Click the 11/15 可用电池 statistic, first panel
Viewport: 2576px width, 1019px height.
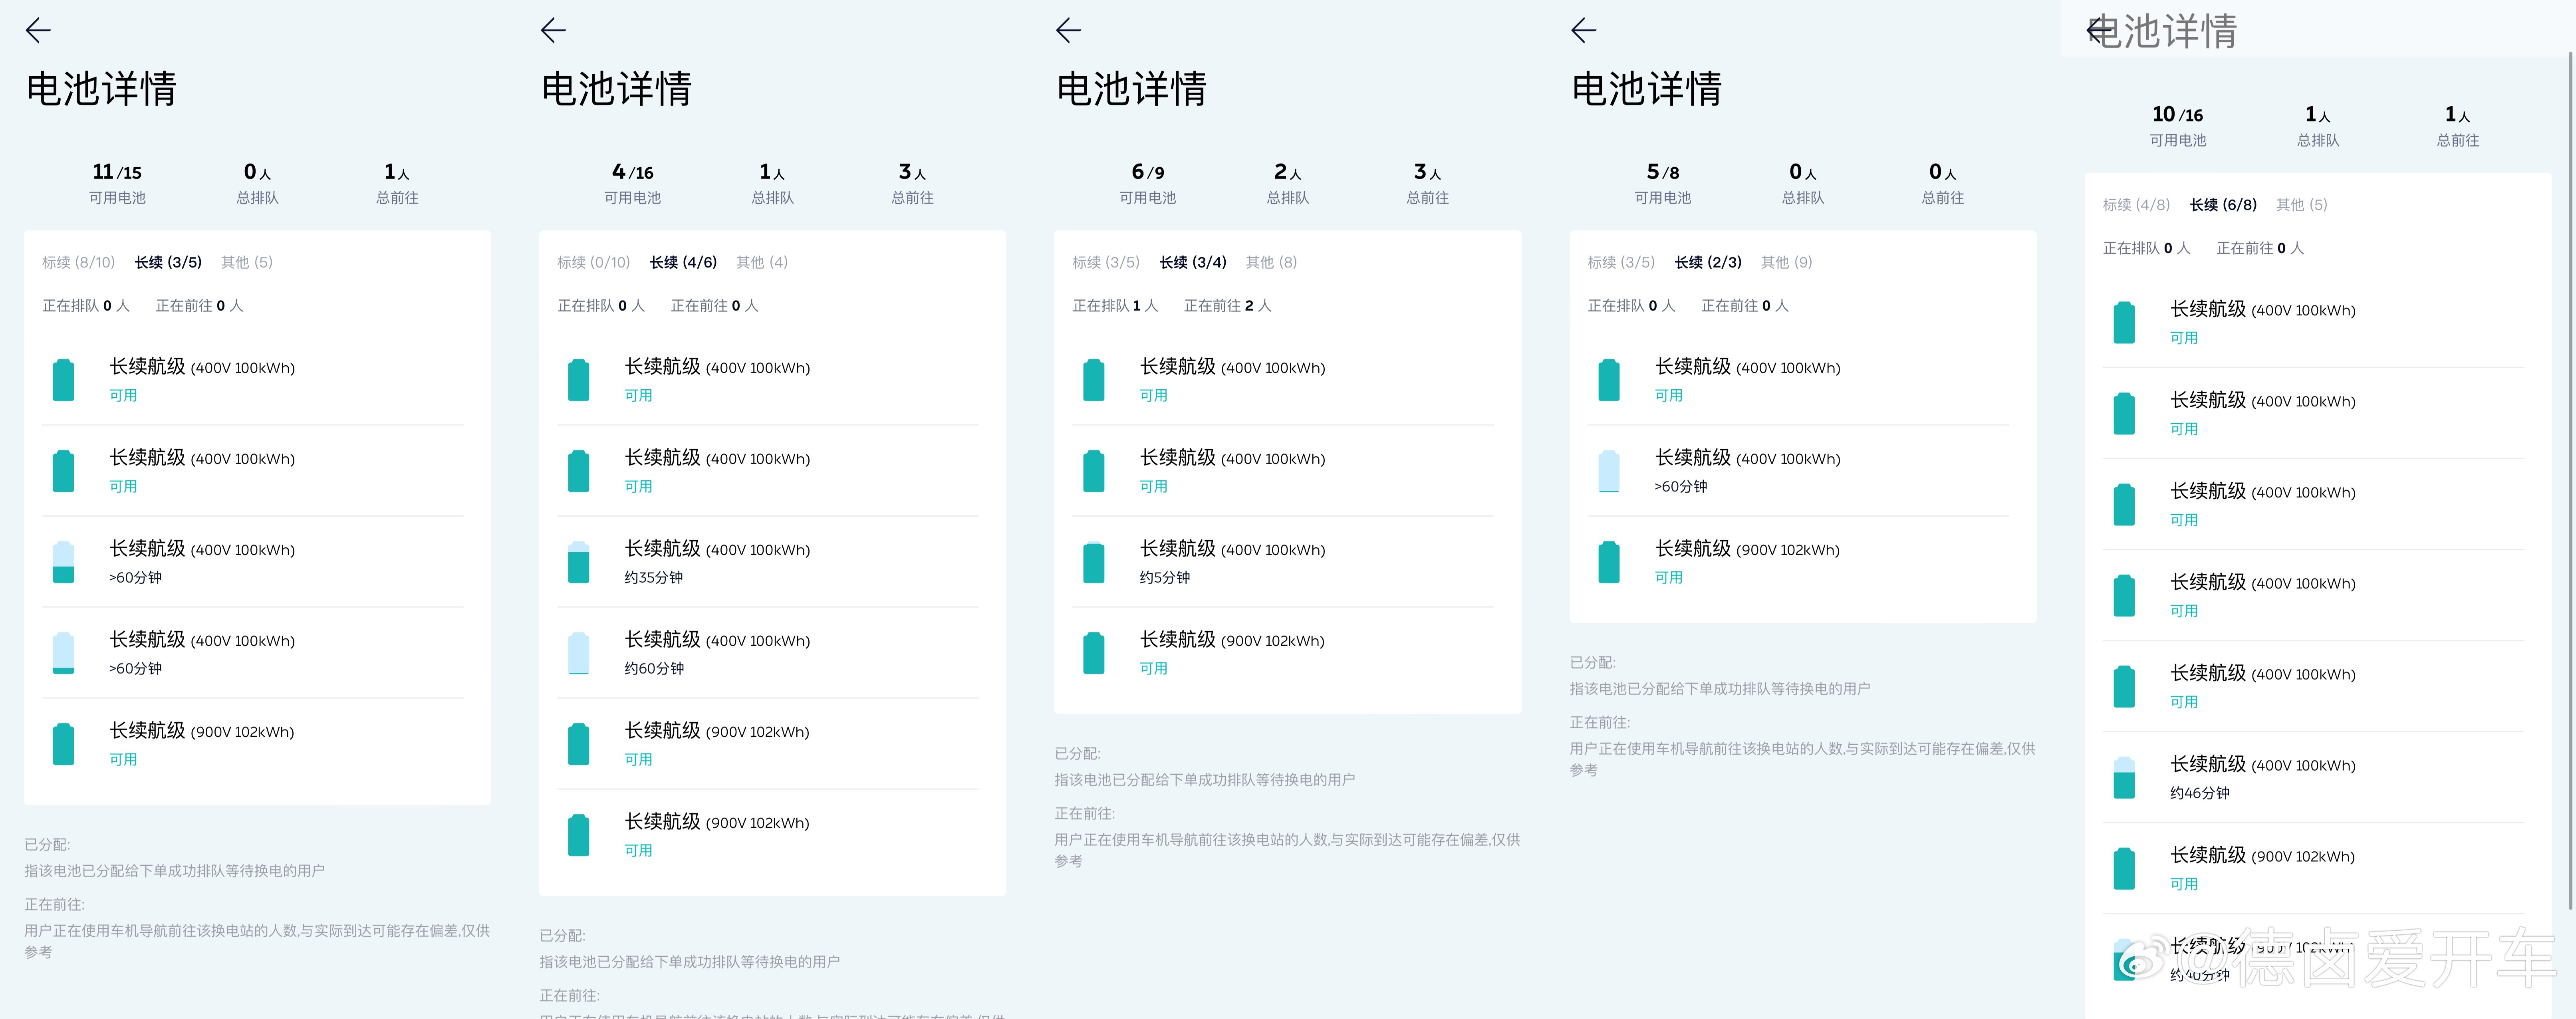coord(117,180)
